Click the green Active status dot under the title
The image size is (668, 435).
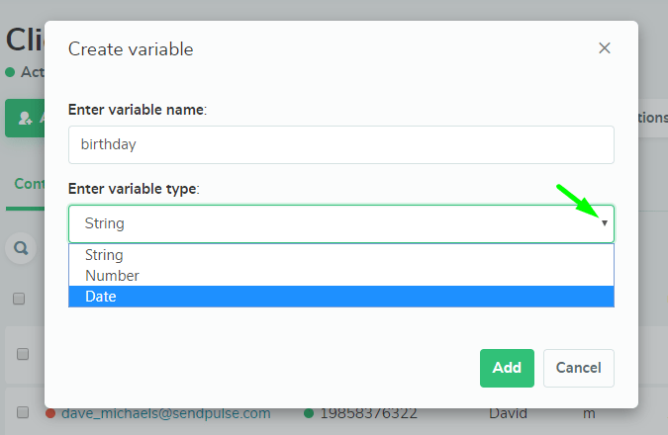(x=10, y=72)
